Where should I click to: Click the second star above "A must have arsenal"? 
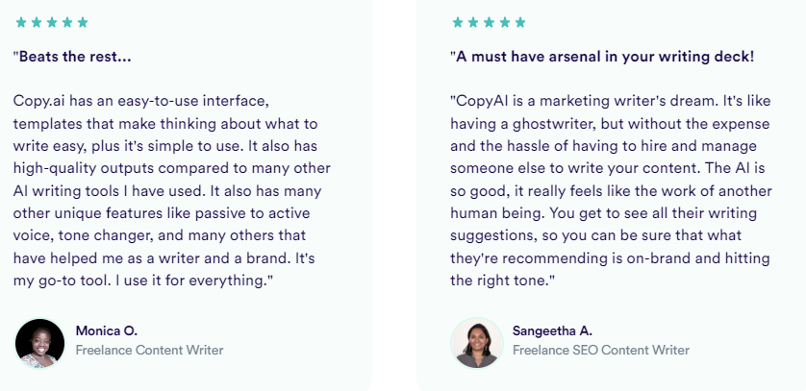pyautogui.click(x=473, y=22)
